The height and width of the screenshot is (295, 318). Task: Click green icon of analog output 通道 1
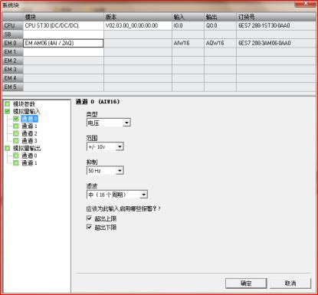[x=16, y=163]
